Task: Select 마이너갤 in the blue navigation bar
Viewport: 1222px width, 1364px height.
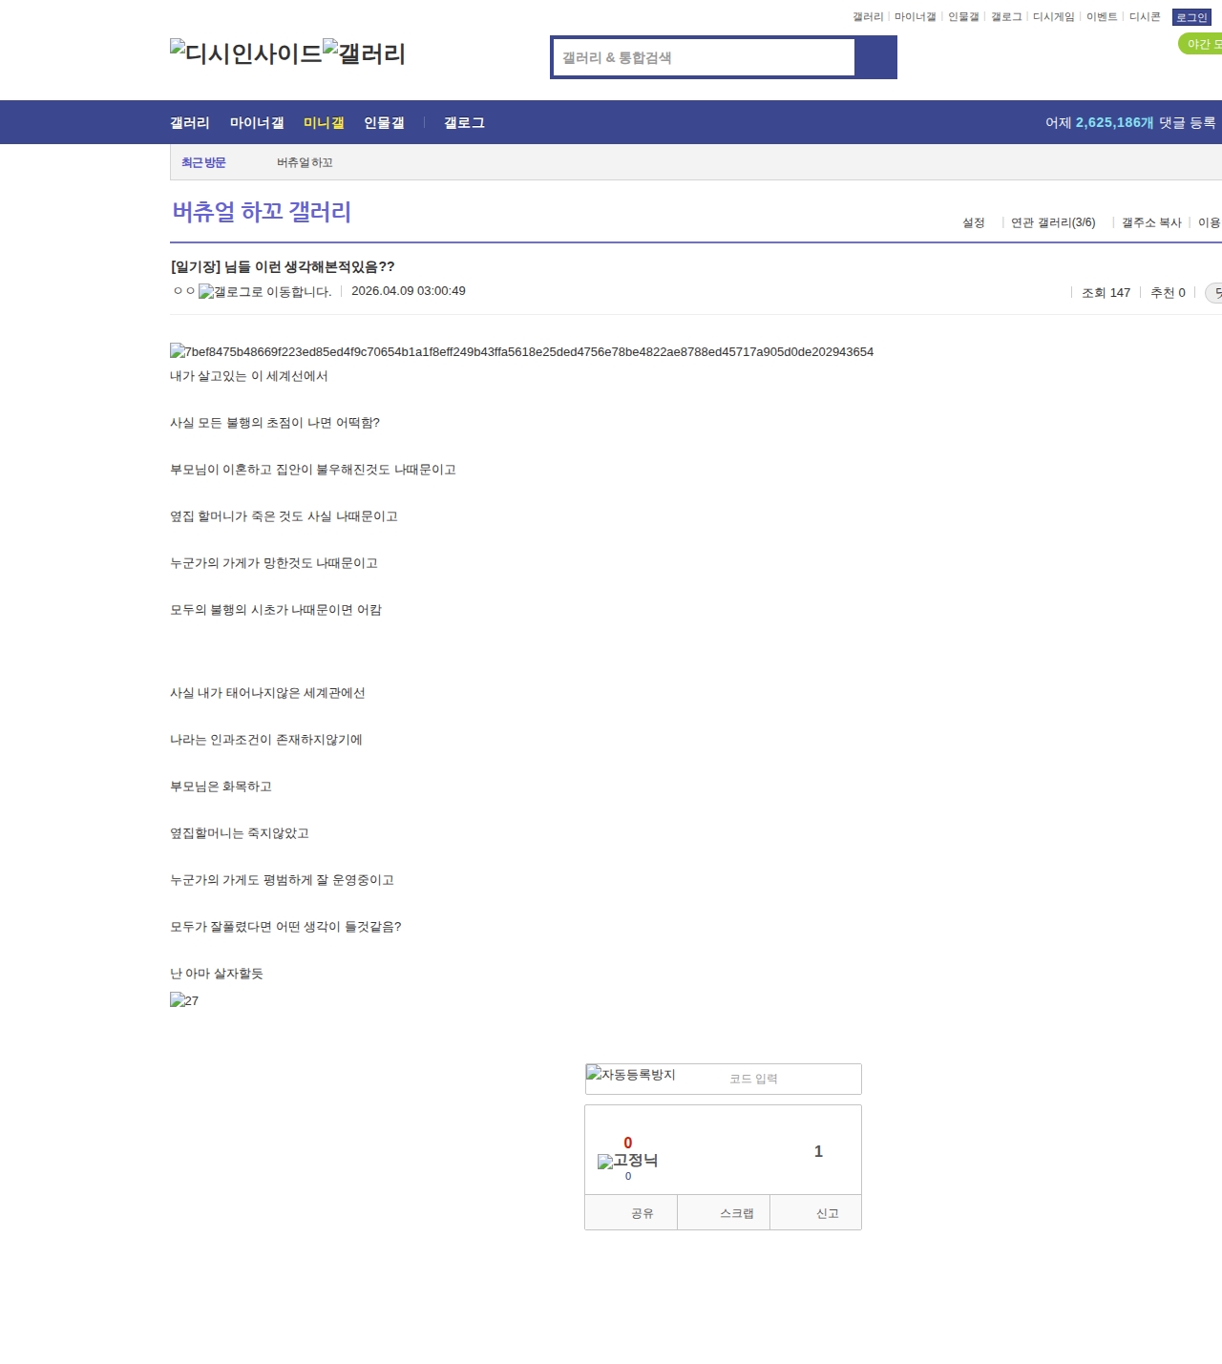Action: [x=257, y=122]
